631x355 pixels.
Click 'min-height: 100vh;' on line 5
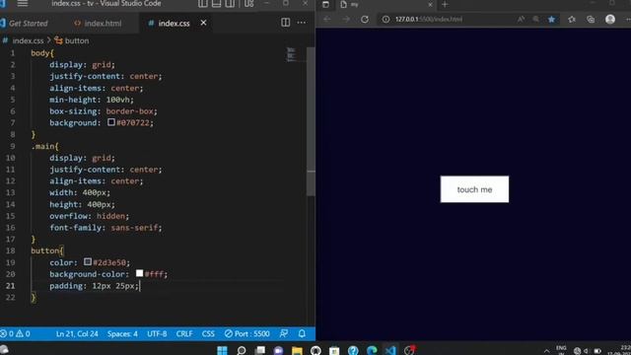pyautogui.click(x=92, y=100)
